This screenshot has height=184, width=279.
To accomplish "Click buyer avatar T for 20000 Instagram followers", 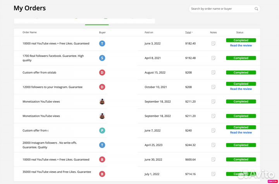I will click(x=102, y=145).
